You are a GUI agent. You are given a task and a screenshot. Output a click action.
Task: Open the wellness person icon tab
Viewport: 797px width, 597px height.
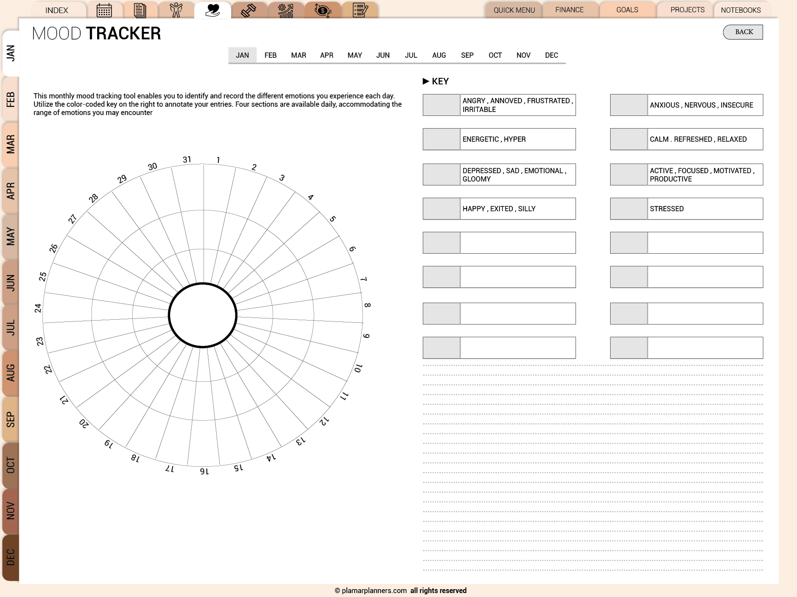click(176, 10)
